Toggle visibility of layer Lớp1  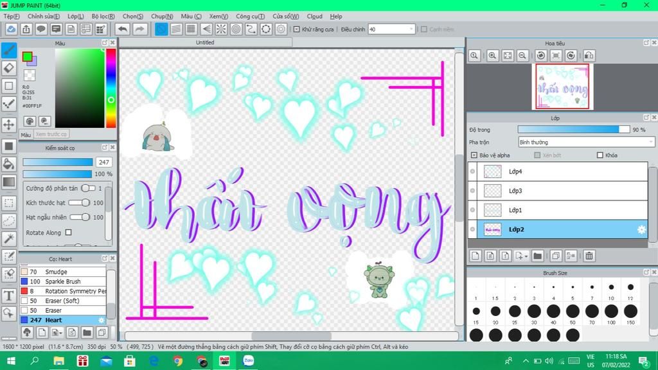point(472,210)
